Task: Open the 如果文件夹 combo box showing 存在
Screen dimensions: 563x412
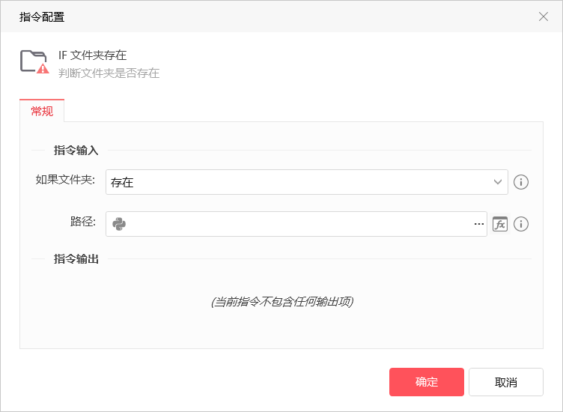Action: coord(307,182)
